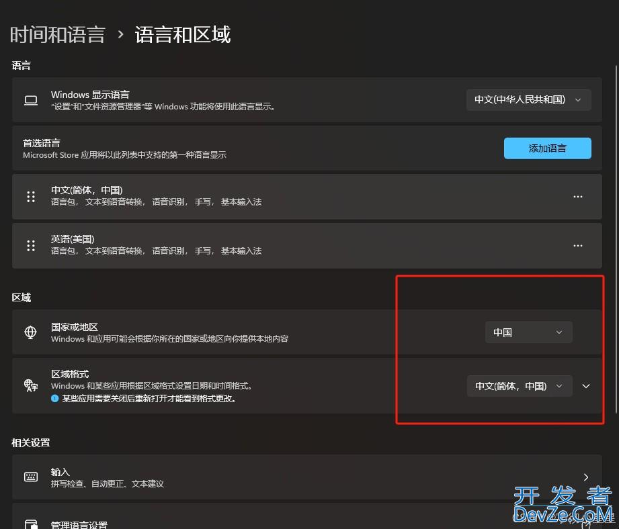The height and width of the screenshot is (529, 619).
Task: Click the 首选语言 heading text
Action: pyautogui.click(x=42, y=143)
